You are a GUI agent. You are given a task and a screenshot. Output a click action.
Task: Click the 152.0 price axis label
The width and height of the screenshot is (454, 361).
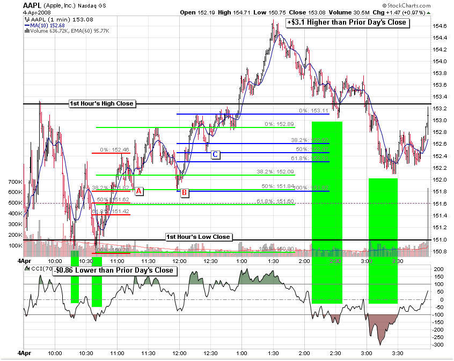click(x=440, y=179)
